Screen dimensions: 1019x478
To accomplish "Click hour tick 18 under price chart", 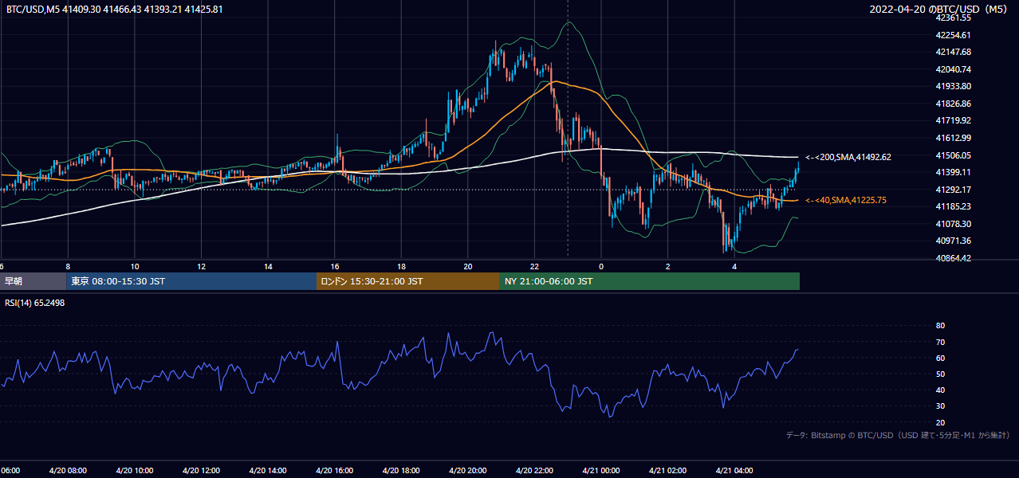I will (402, 267).
